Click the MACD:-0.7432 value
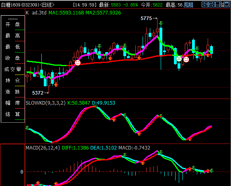Image resolution: width=231 pixels, height=186 pixels. click(x=134, y=148)
